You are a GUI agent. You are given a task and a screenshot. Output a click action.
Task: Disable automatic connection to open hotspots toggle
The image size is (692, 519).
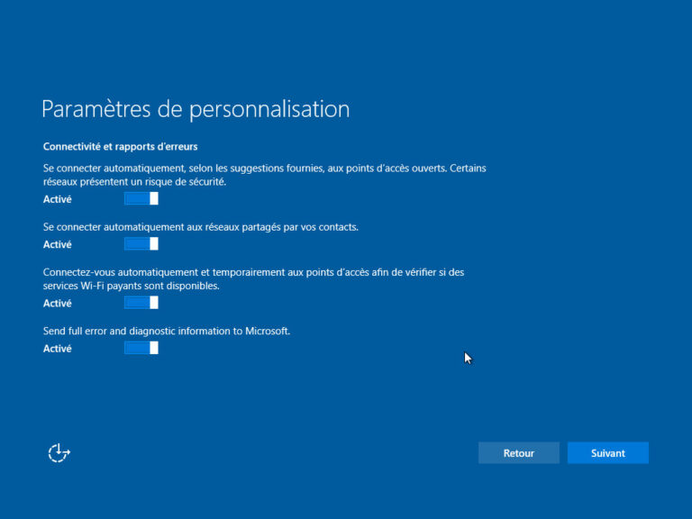[x=141, y=199]
